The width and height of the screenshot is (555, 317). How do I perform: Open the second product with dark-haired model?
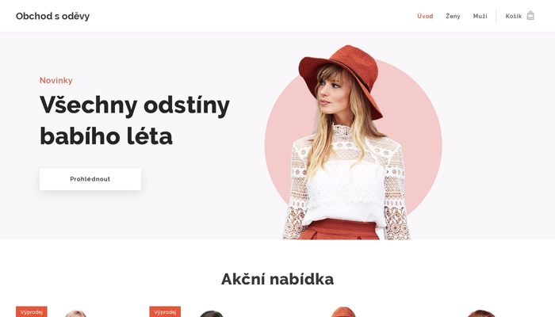click(211, 314)
